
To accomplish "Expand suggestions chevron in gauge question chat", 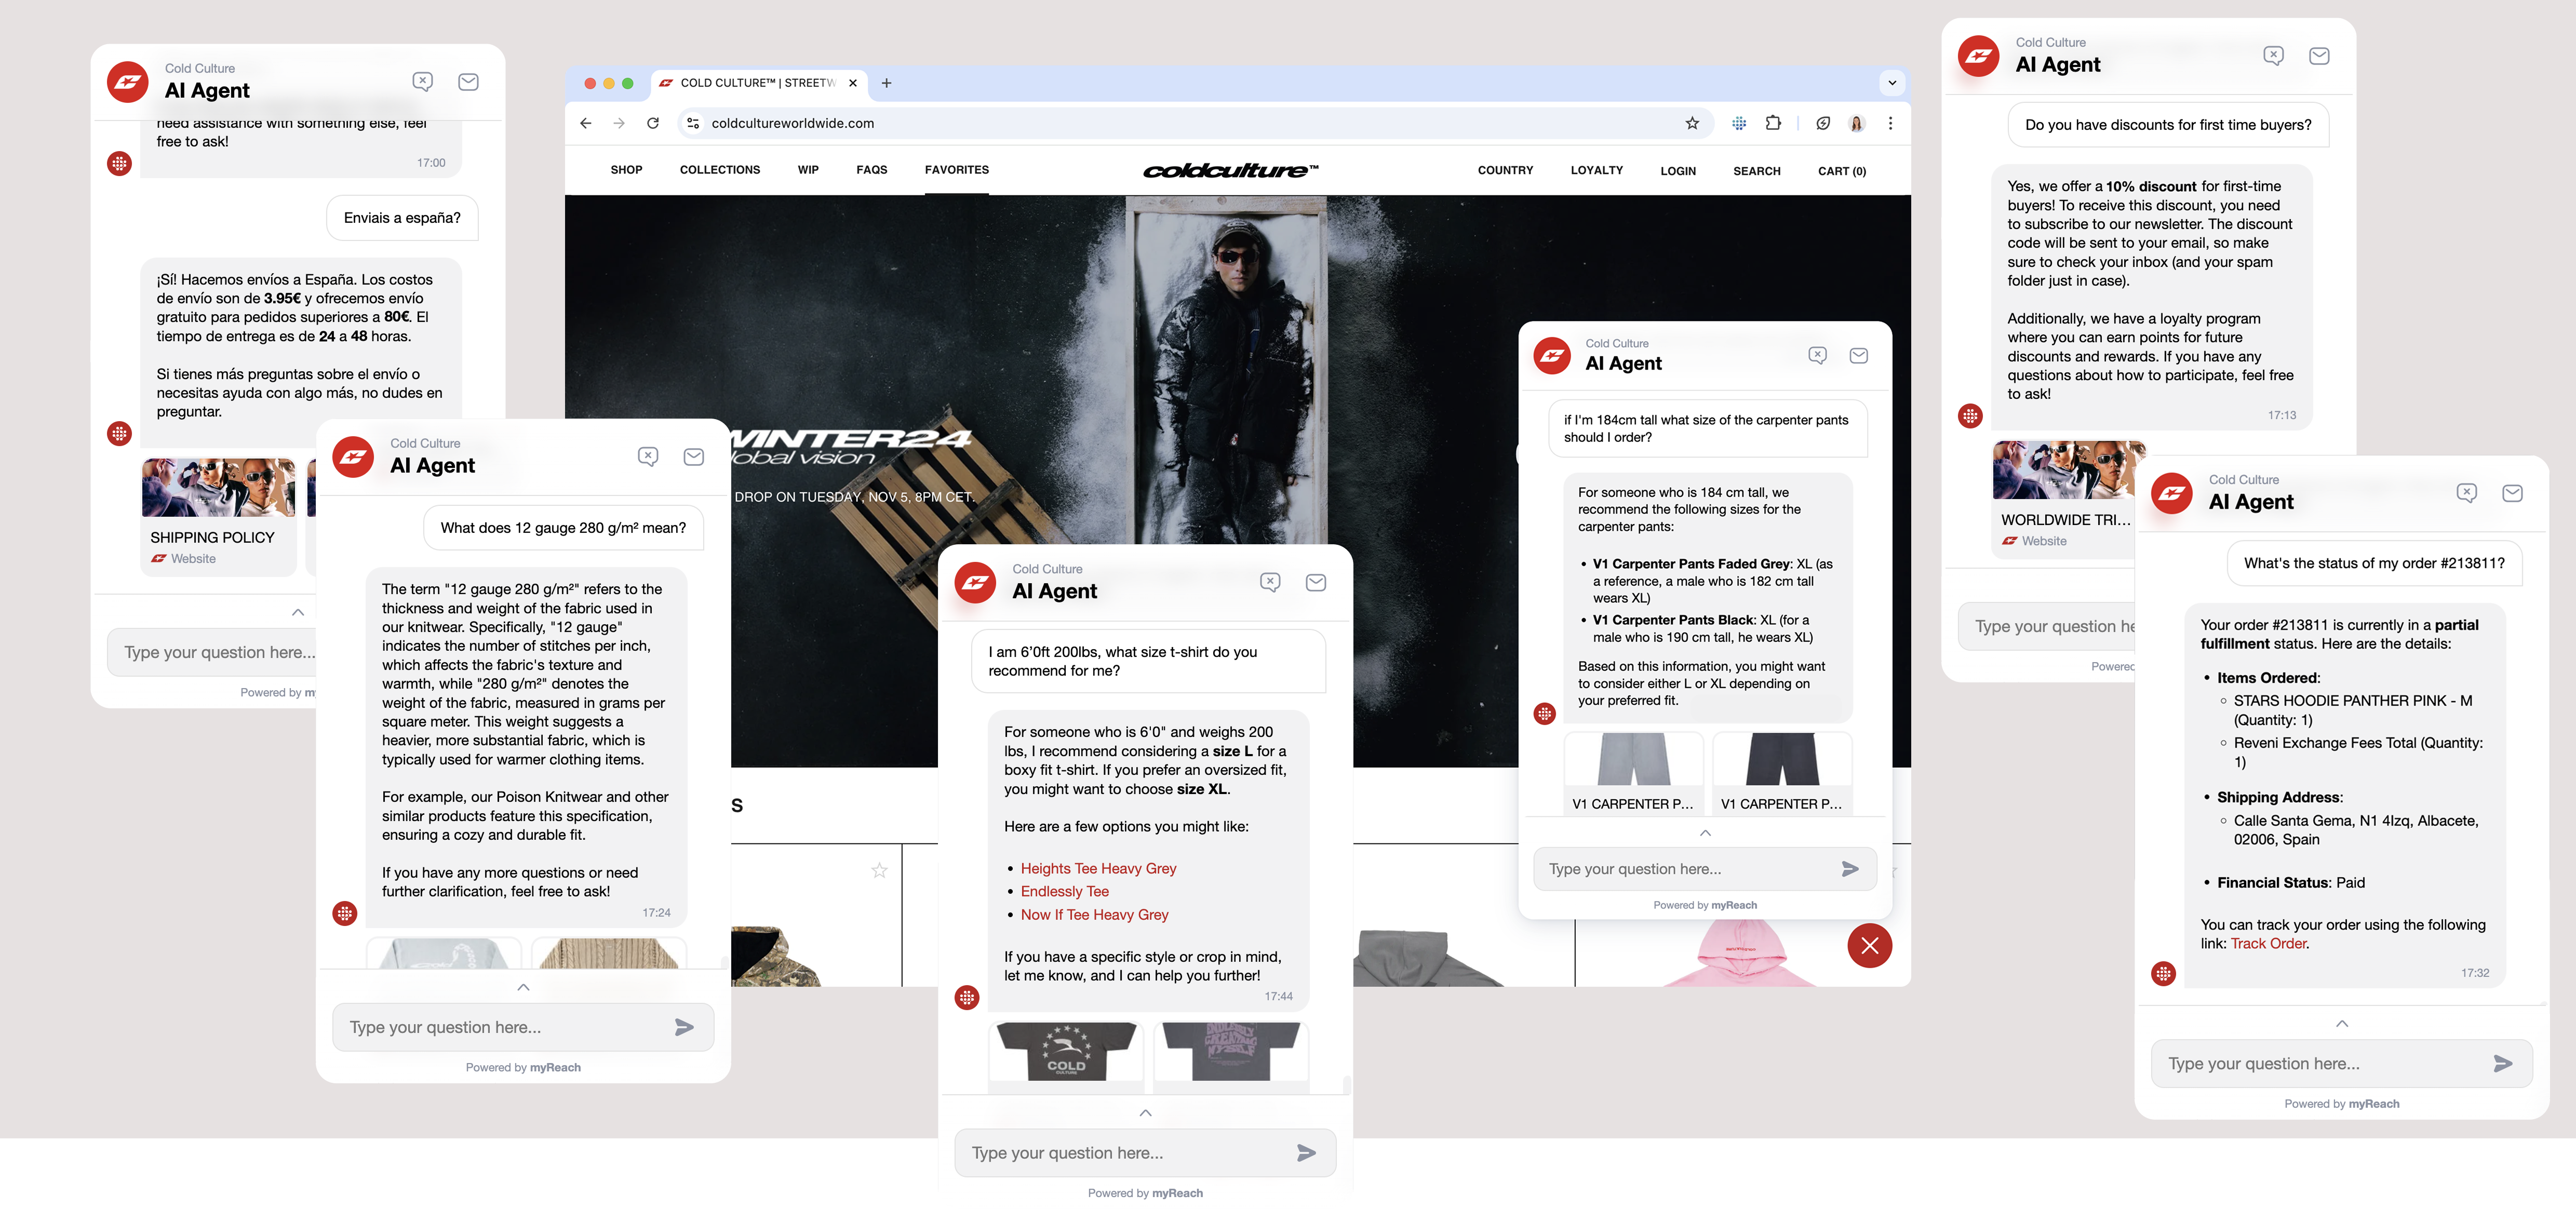I will [523, 988].
